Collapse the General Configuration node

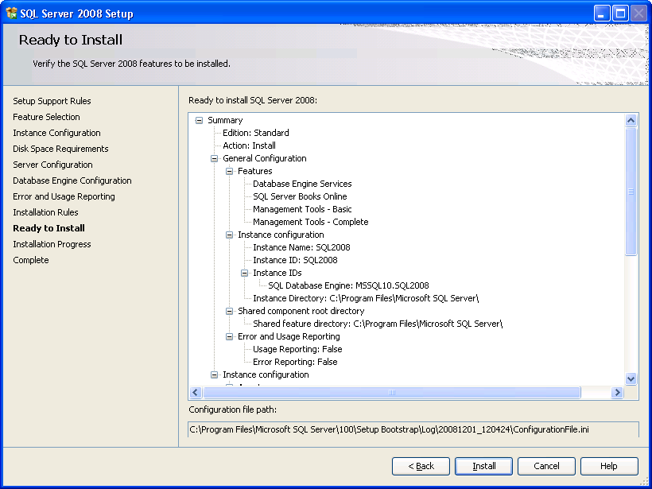pos(214,158)
